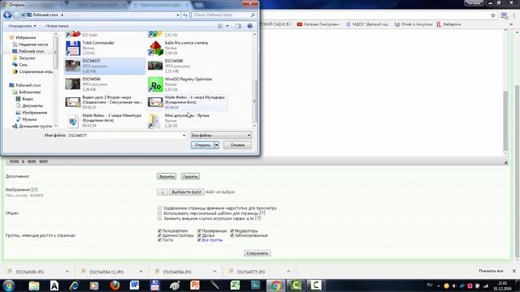Viewport: 520px width, 292px height.
Task: Open Windows Start orb on the taskbar
Action: tap(9, 286)
